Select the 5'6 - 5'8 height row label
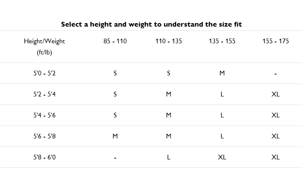The height and width of the screenshot is (177, 305). pos(45,136)
